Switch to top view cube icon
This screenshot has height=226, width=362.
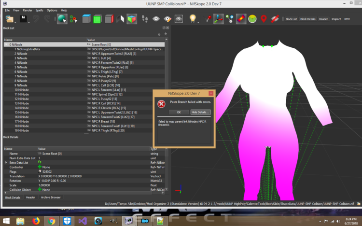(x=86, y=19)
